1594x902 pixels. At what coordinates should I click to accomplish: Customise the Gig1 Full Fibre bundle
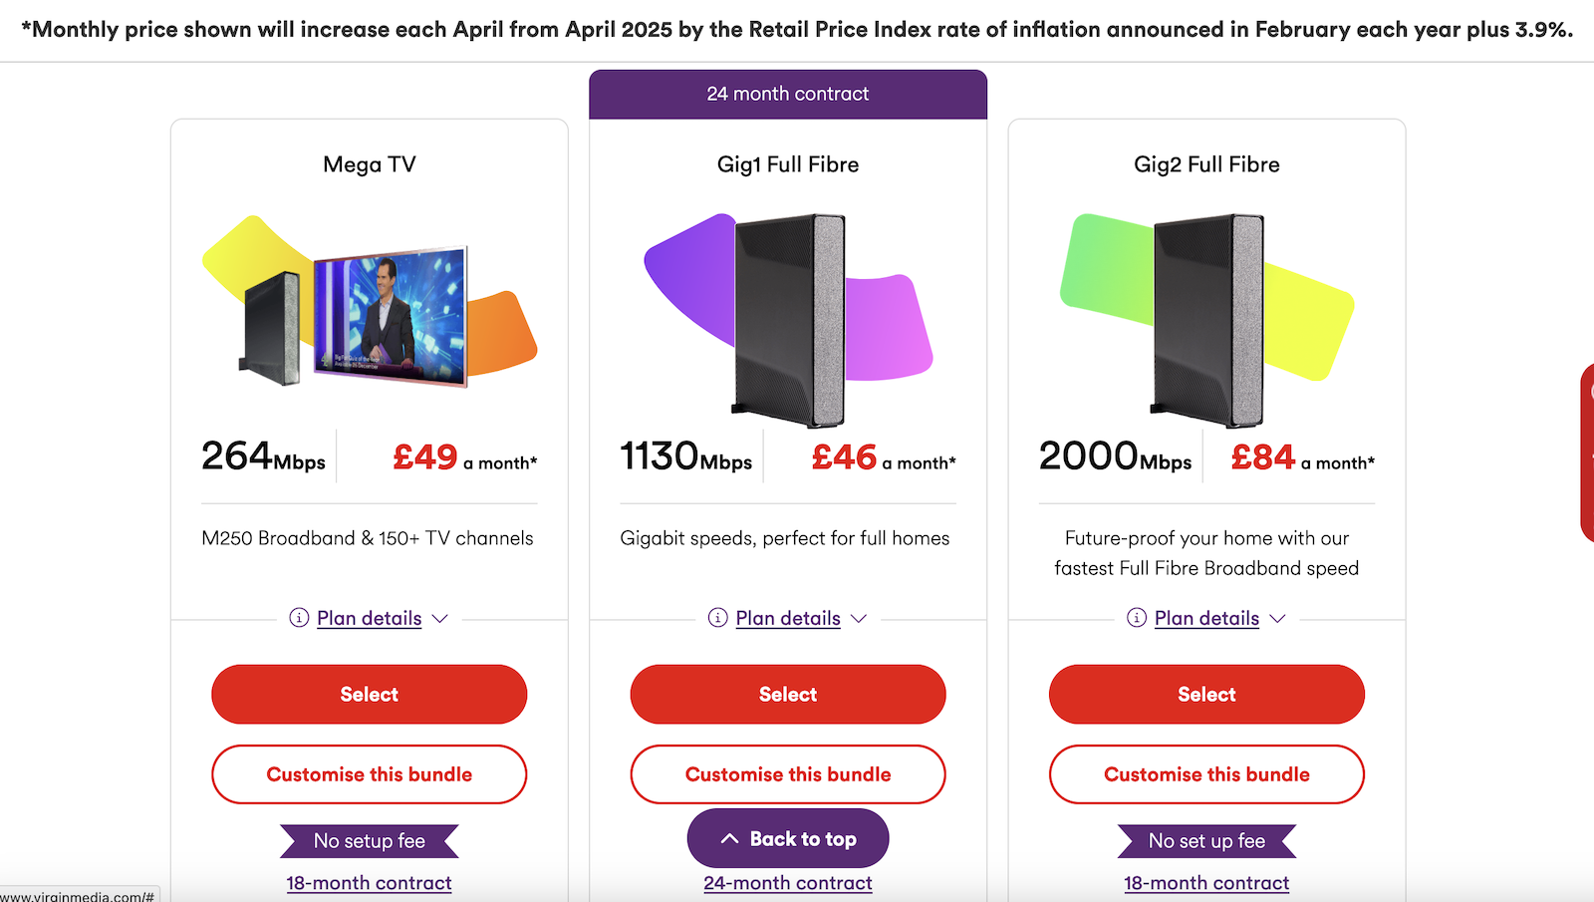[787, 774]
